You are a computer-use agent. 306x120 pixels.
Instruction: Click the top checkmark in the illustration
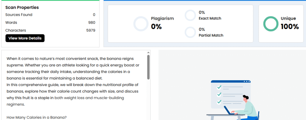(219, 87)
